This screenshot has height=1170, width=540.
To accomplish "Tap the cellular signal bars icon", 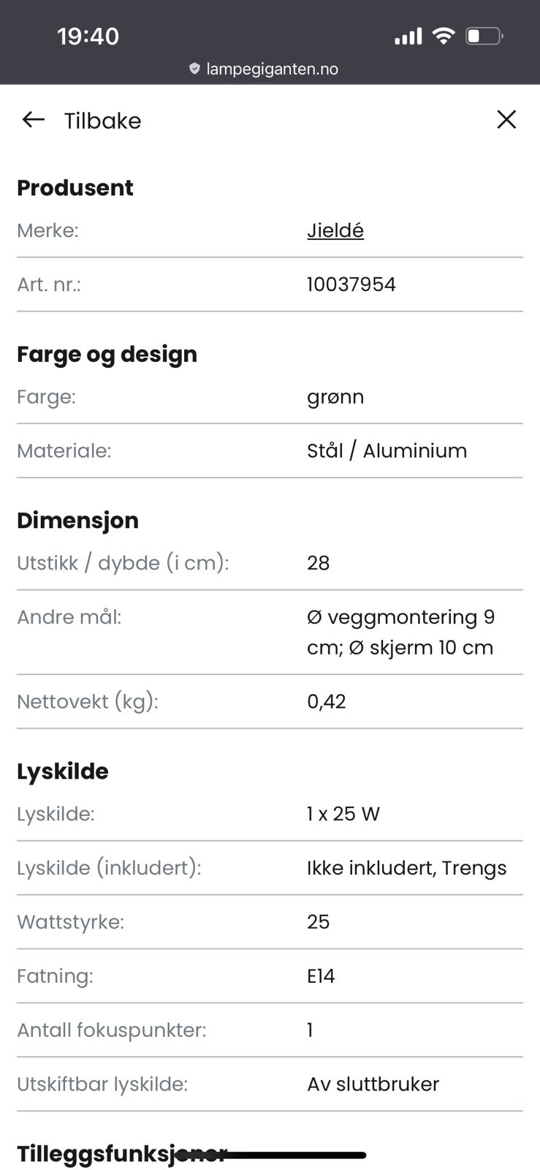I will pos(408,36).
